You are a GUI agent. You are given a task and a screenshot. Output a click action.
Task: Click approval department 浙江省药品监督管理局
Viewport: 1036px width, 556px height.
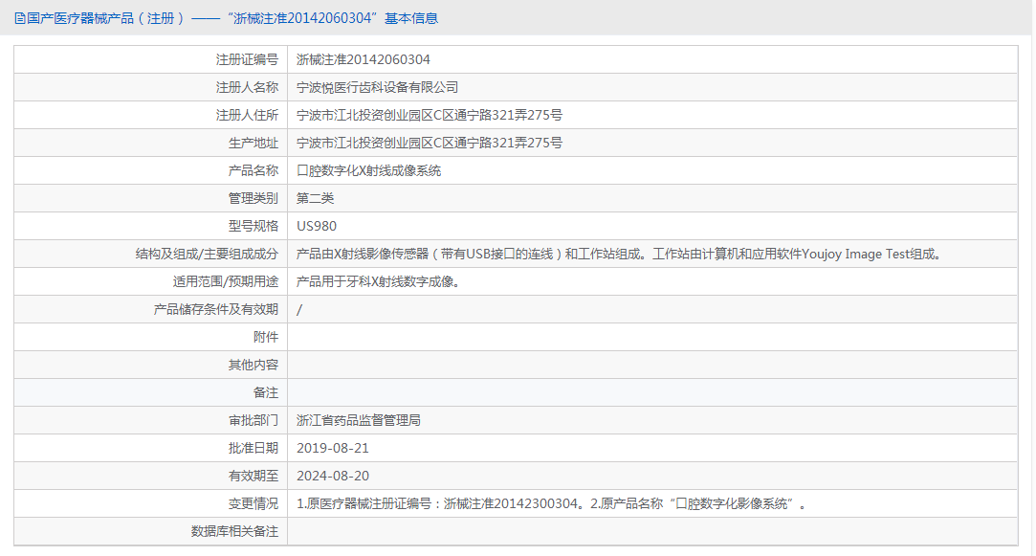coord(358,420)
